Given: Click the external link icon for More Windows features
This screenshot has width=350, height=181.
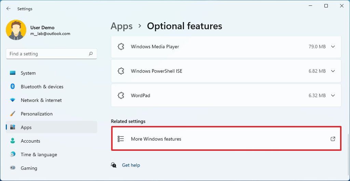Looking at the screenshot, I should (x=333, y=139).
